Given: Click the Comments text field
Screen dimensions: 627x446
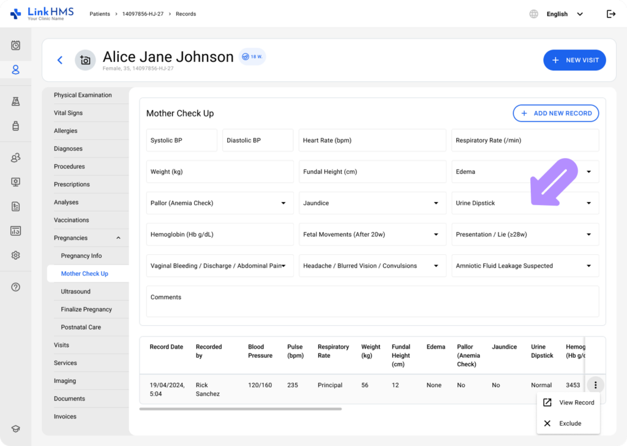Looking at the screenshot, I should click(372, 301).
